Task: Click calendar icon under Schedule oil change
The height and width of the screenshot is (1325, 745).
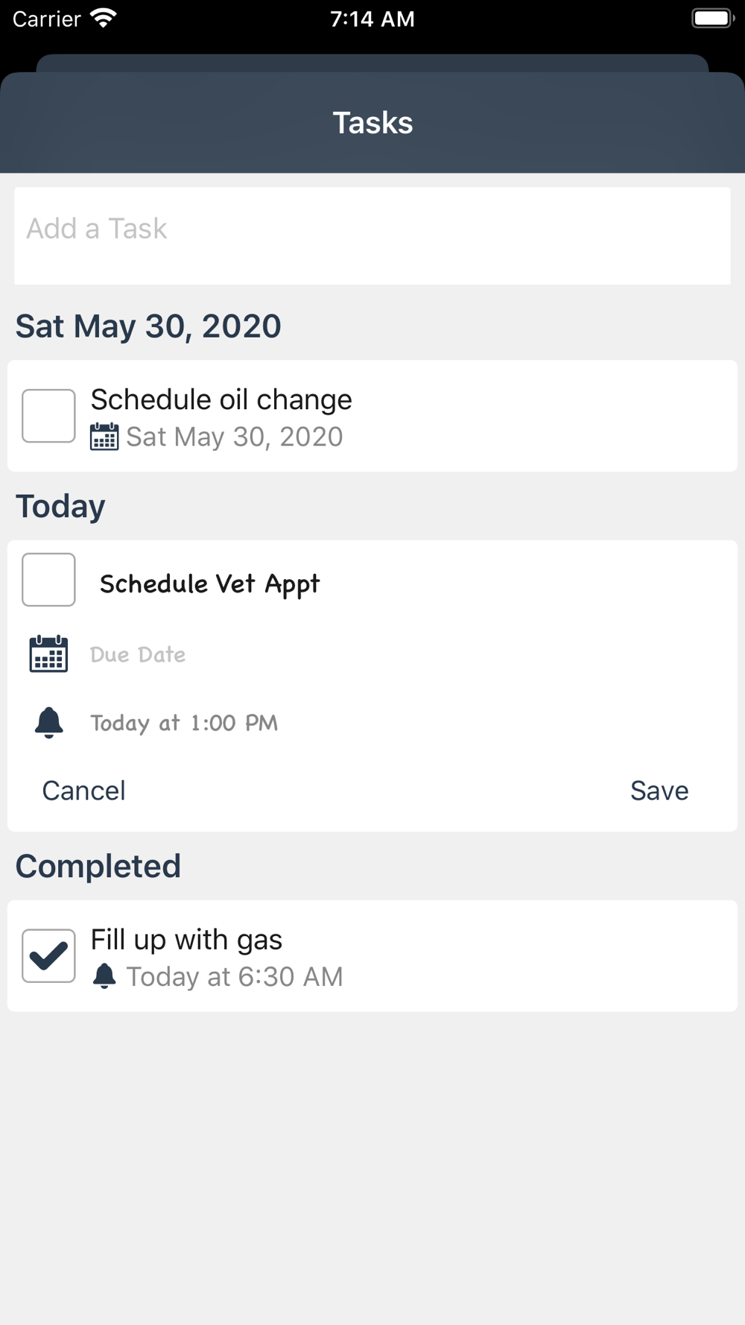Action: (104, 437)
